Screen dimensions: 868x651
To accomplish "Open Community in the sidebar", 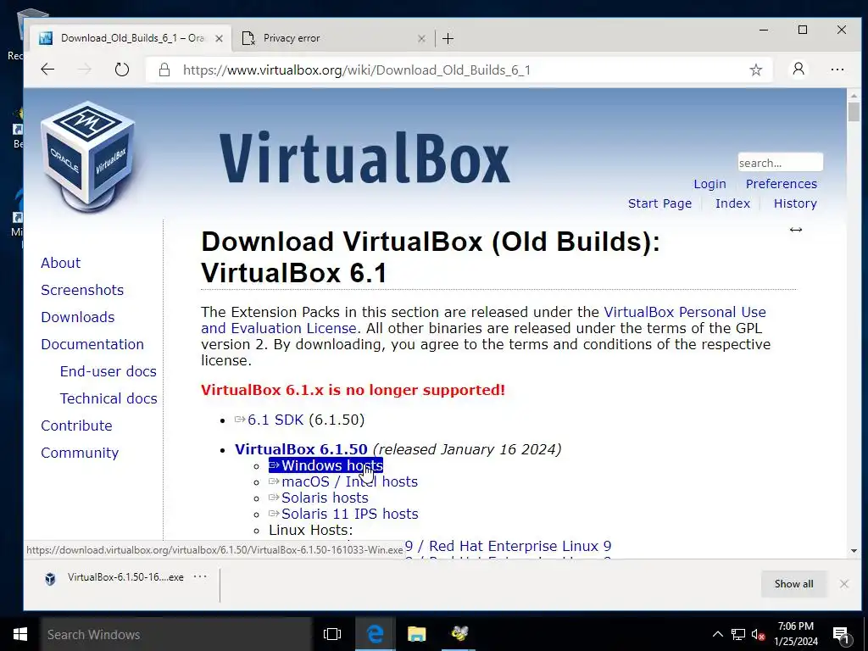I will tap(80, 453).
